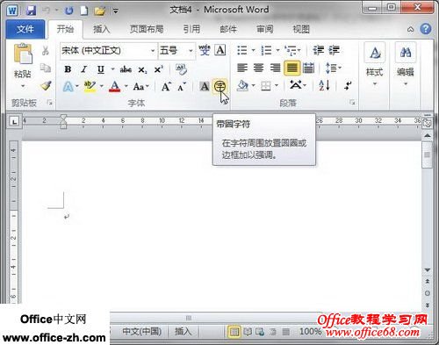
Task: Click the Align Right icon
Action: [x=275, y=68]
